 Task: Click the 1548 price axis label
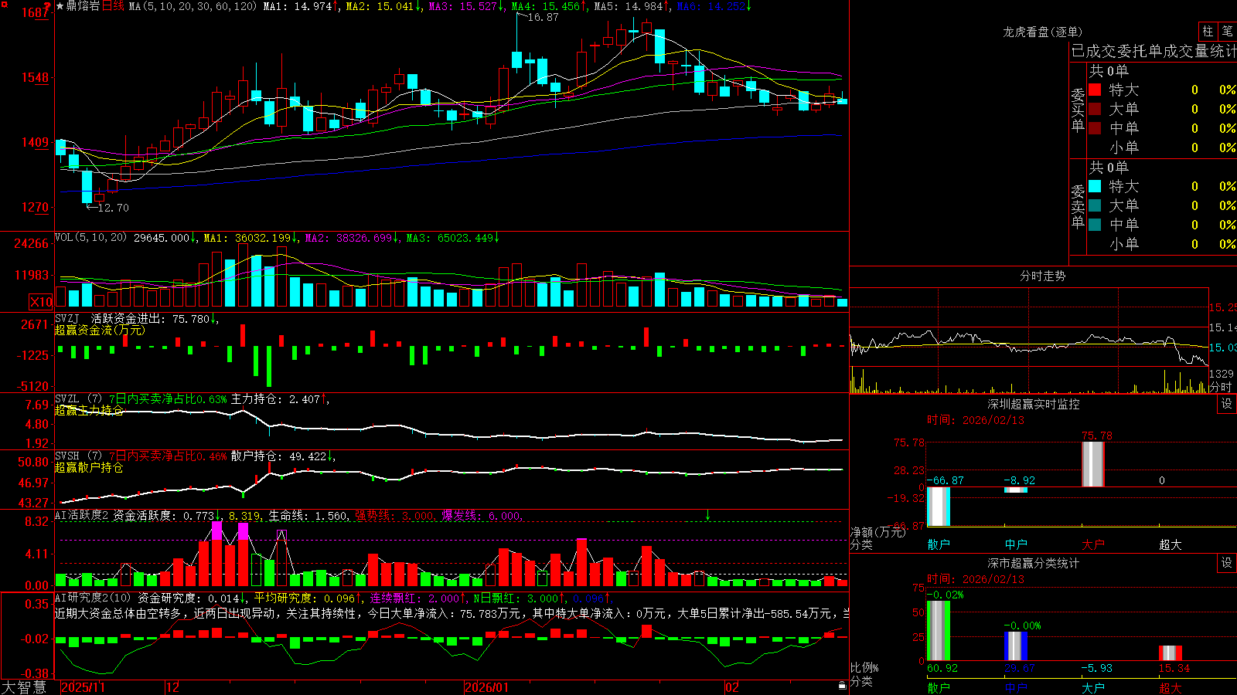35,77
